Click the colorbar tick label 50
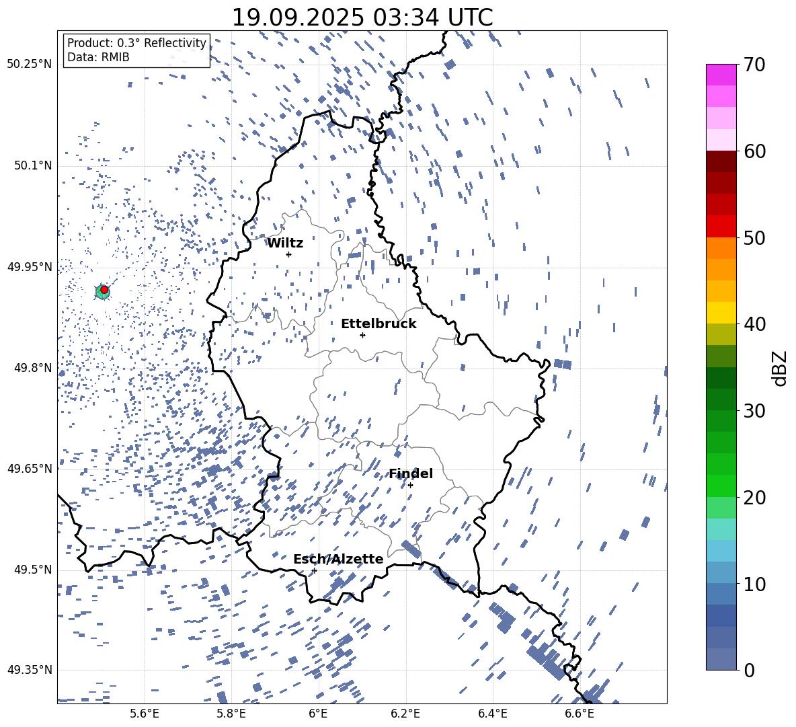The width and height of the screenshot is (796, 727). 754,237
